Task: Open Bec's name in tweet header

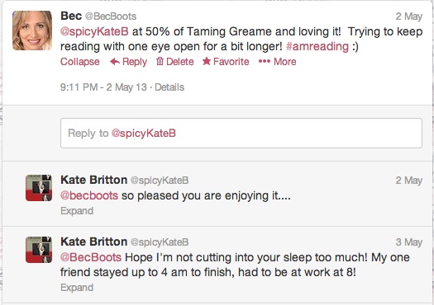Action: (71, 16)
